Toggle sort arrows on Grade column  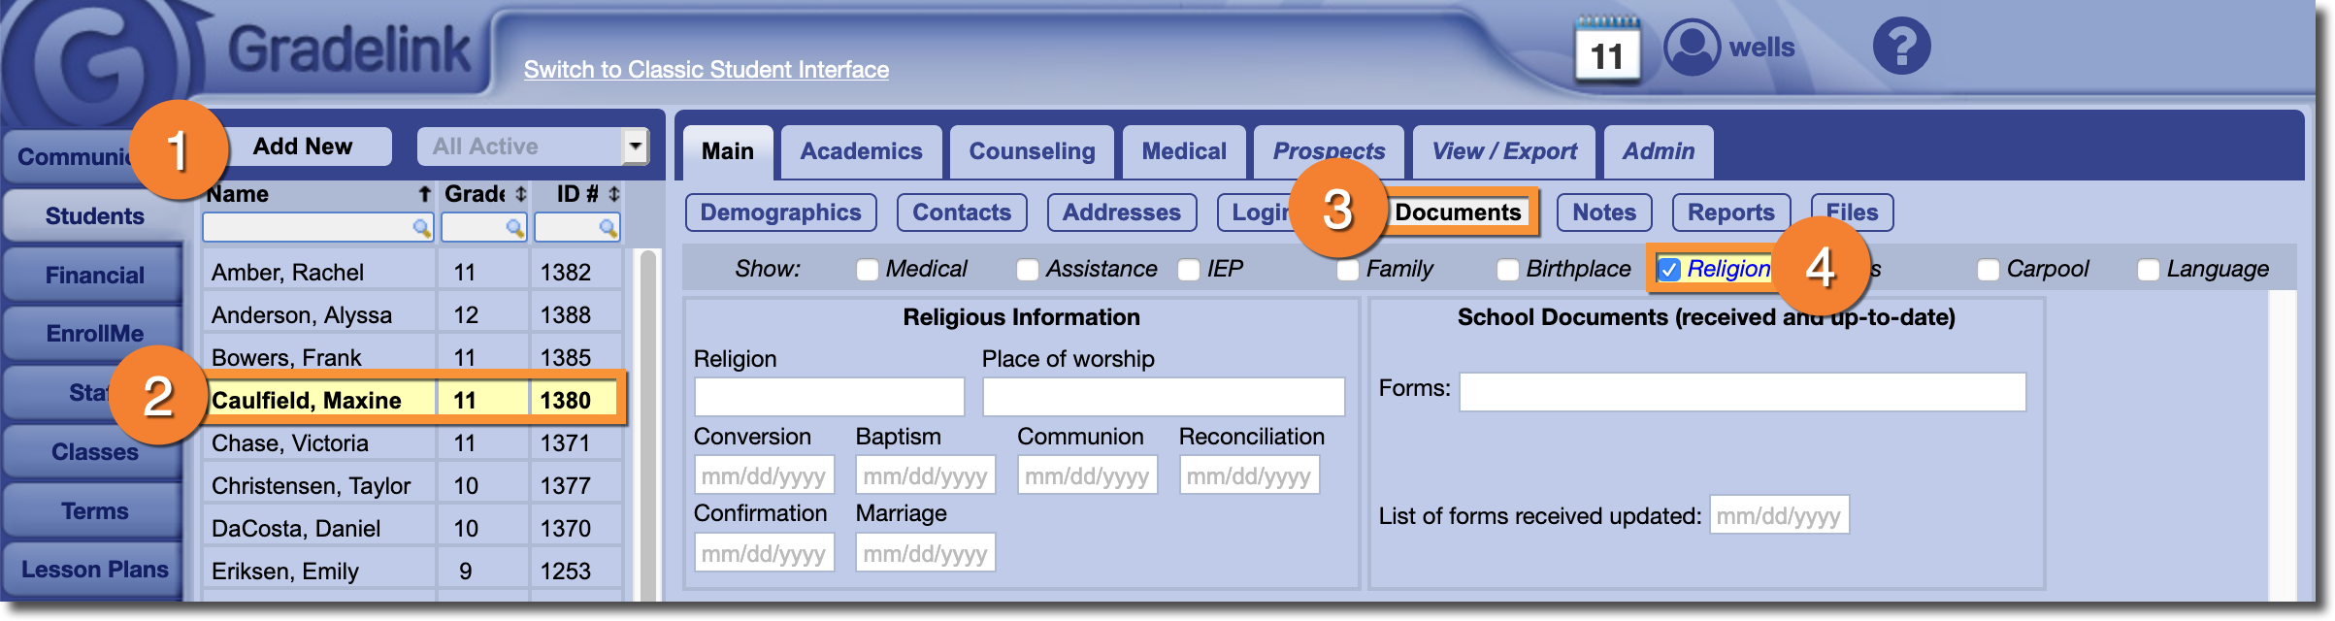tap(521, 195)
